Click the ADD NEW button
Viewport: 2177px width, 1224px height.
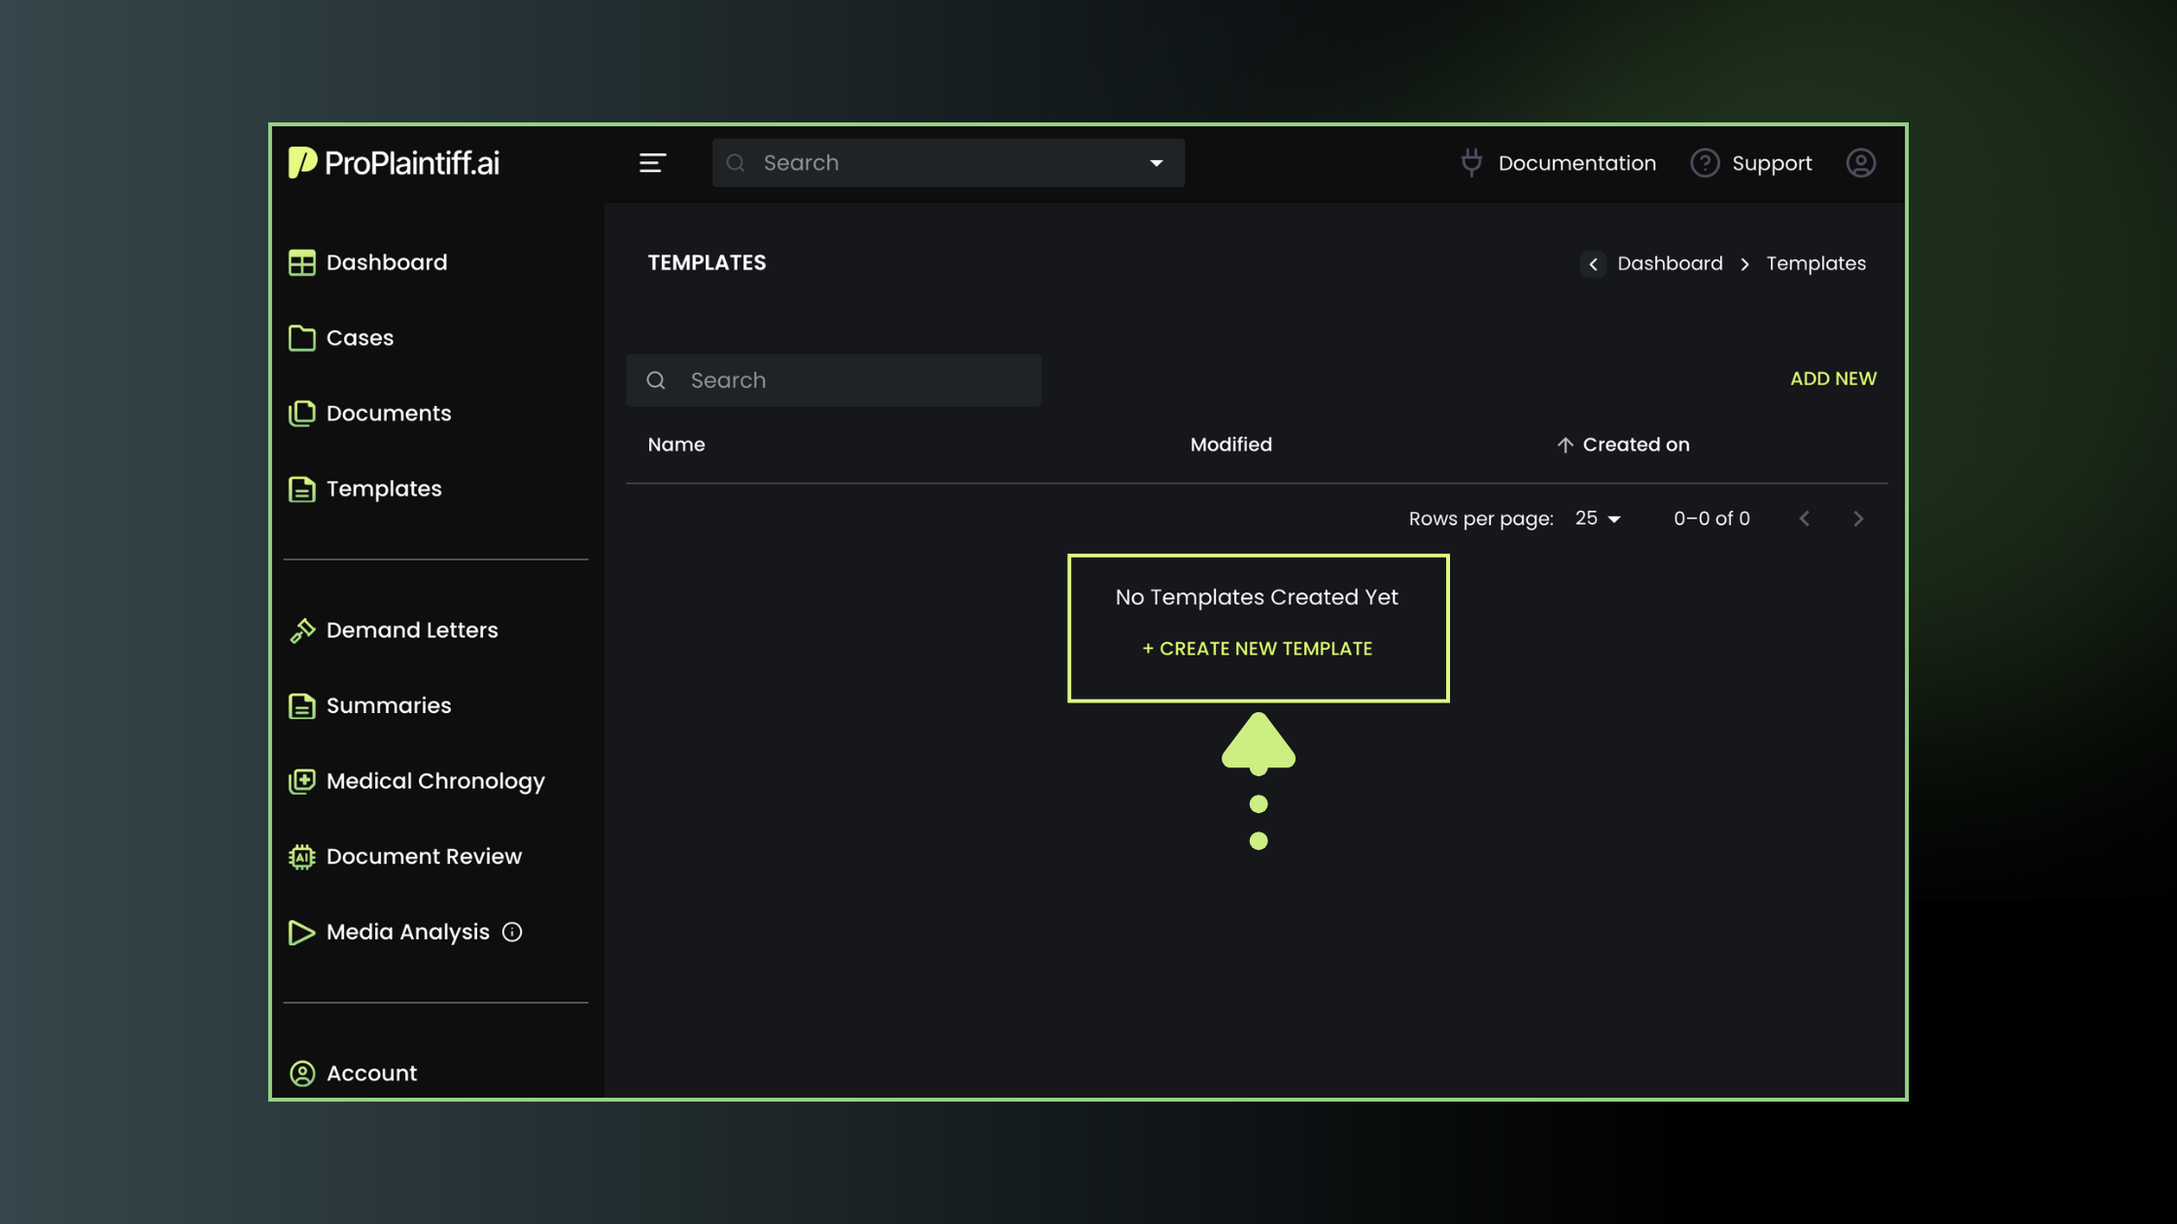coord(1833,379)
